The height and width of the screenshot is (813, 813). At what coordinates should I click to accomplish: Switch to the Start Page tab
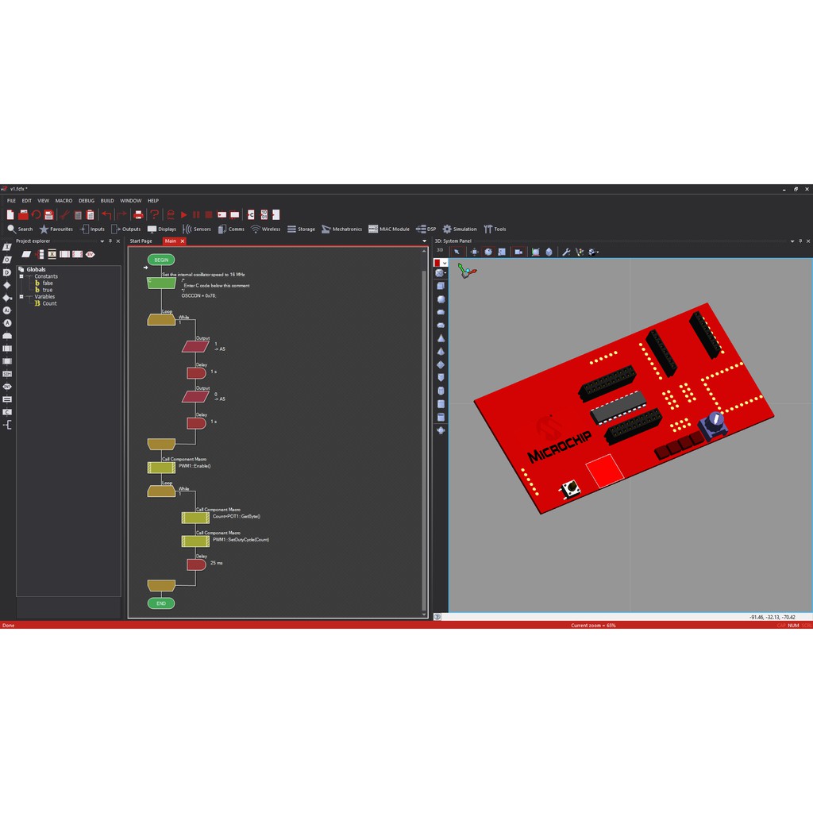(x=141, y=241)
